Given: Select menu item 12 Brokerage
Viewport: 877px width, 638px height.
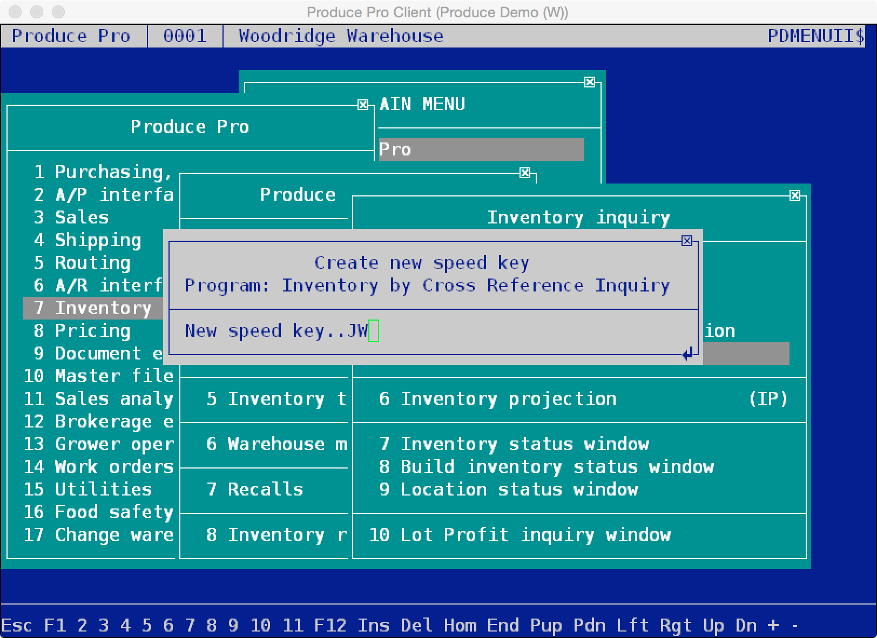Looking at the screenshot, I should (99, 422).
